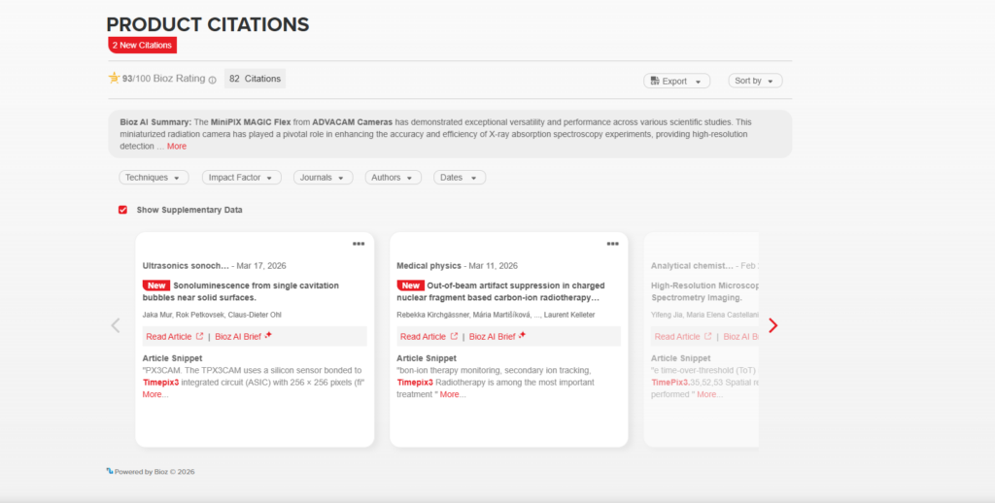Open three-dot menu on Ultrasonics card
The height and width of the screenshot is (503, 995).
pyautogui.click(x=359, y=244)
